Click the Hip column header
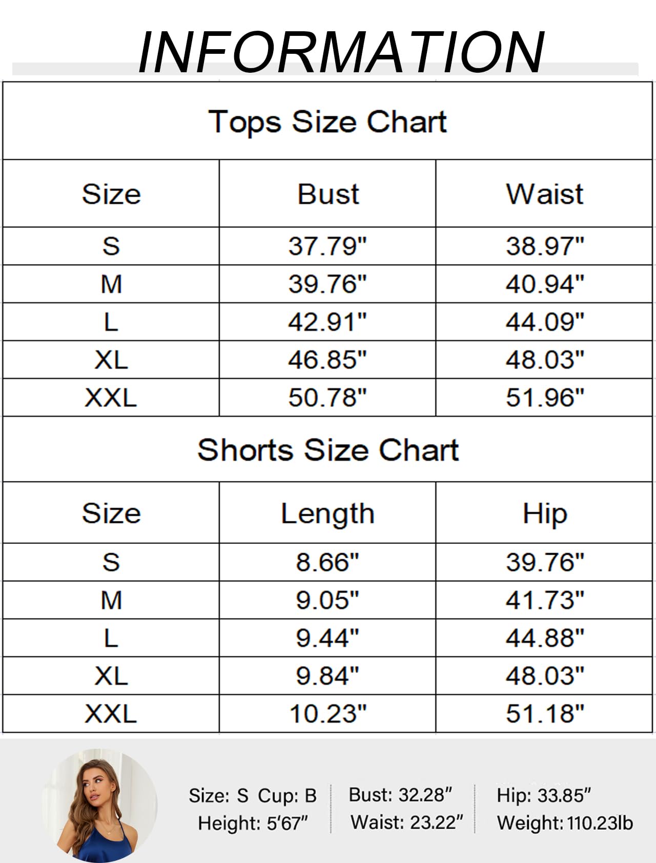Viewport: 656px width, 863px height. (x=544, y=513)
